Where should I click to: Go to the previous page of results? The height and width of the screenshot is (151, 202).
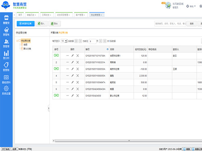[x=80, y=41]
